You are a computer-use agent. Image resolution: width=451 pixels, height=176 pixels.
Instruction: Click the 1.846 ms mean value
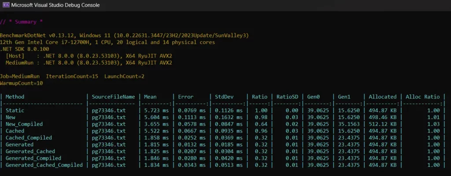point(156,158)
